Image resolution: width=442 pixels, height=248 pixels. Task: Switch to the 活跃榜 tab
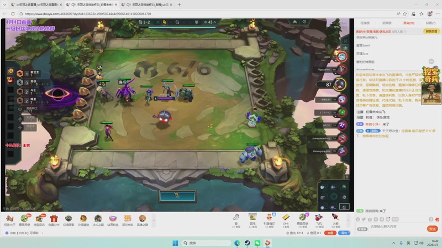click(387, 23)
